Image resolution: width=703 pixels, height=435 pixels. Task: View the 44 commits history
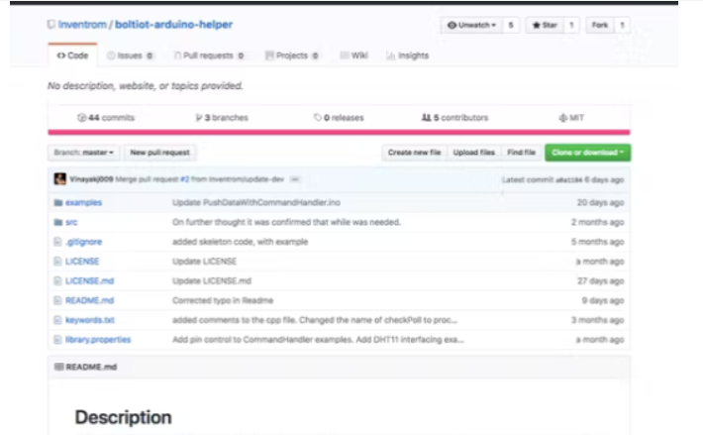(106, 118)
